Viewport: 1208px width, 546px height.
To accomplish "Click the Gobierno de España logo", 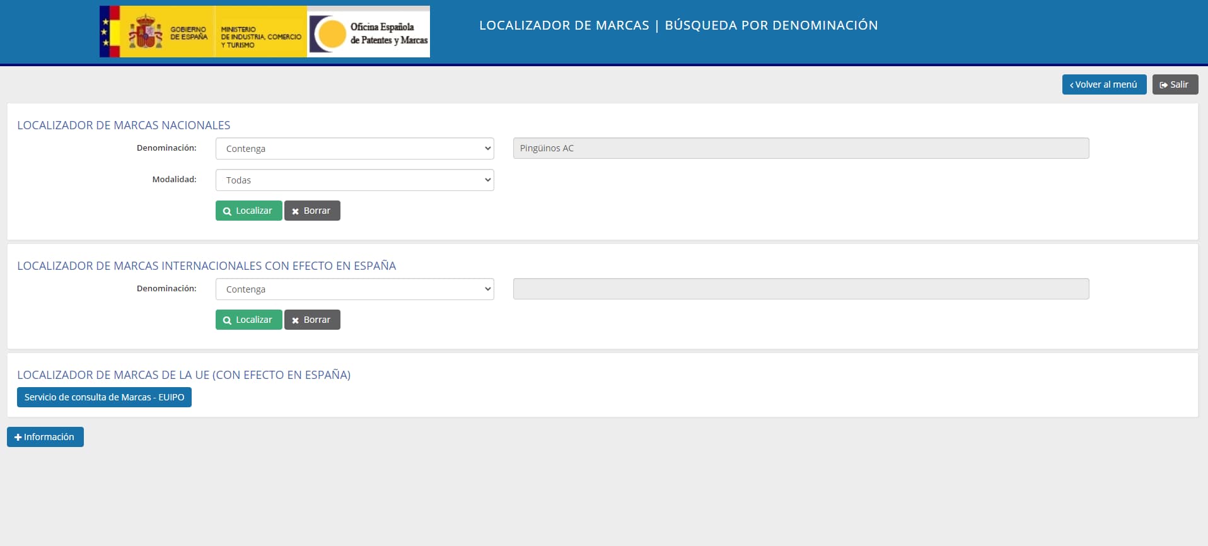I will pos(157,32).
